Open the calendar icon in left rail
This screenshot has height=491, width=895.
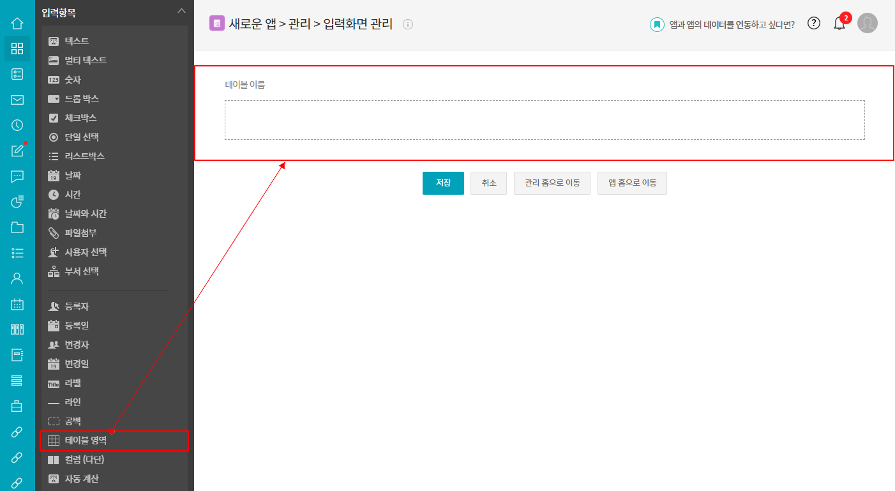17,304
